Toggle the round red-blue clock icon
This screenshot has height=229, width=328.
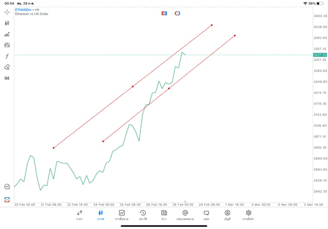coord(177,13)
